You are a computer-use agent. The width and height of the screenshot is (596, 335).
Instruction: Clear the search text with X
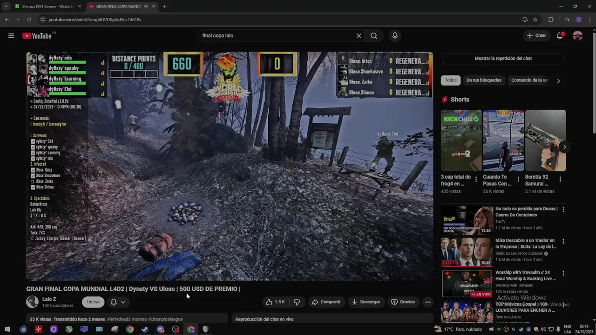coord(359,36)
